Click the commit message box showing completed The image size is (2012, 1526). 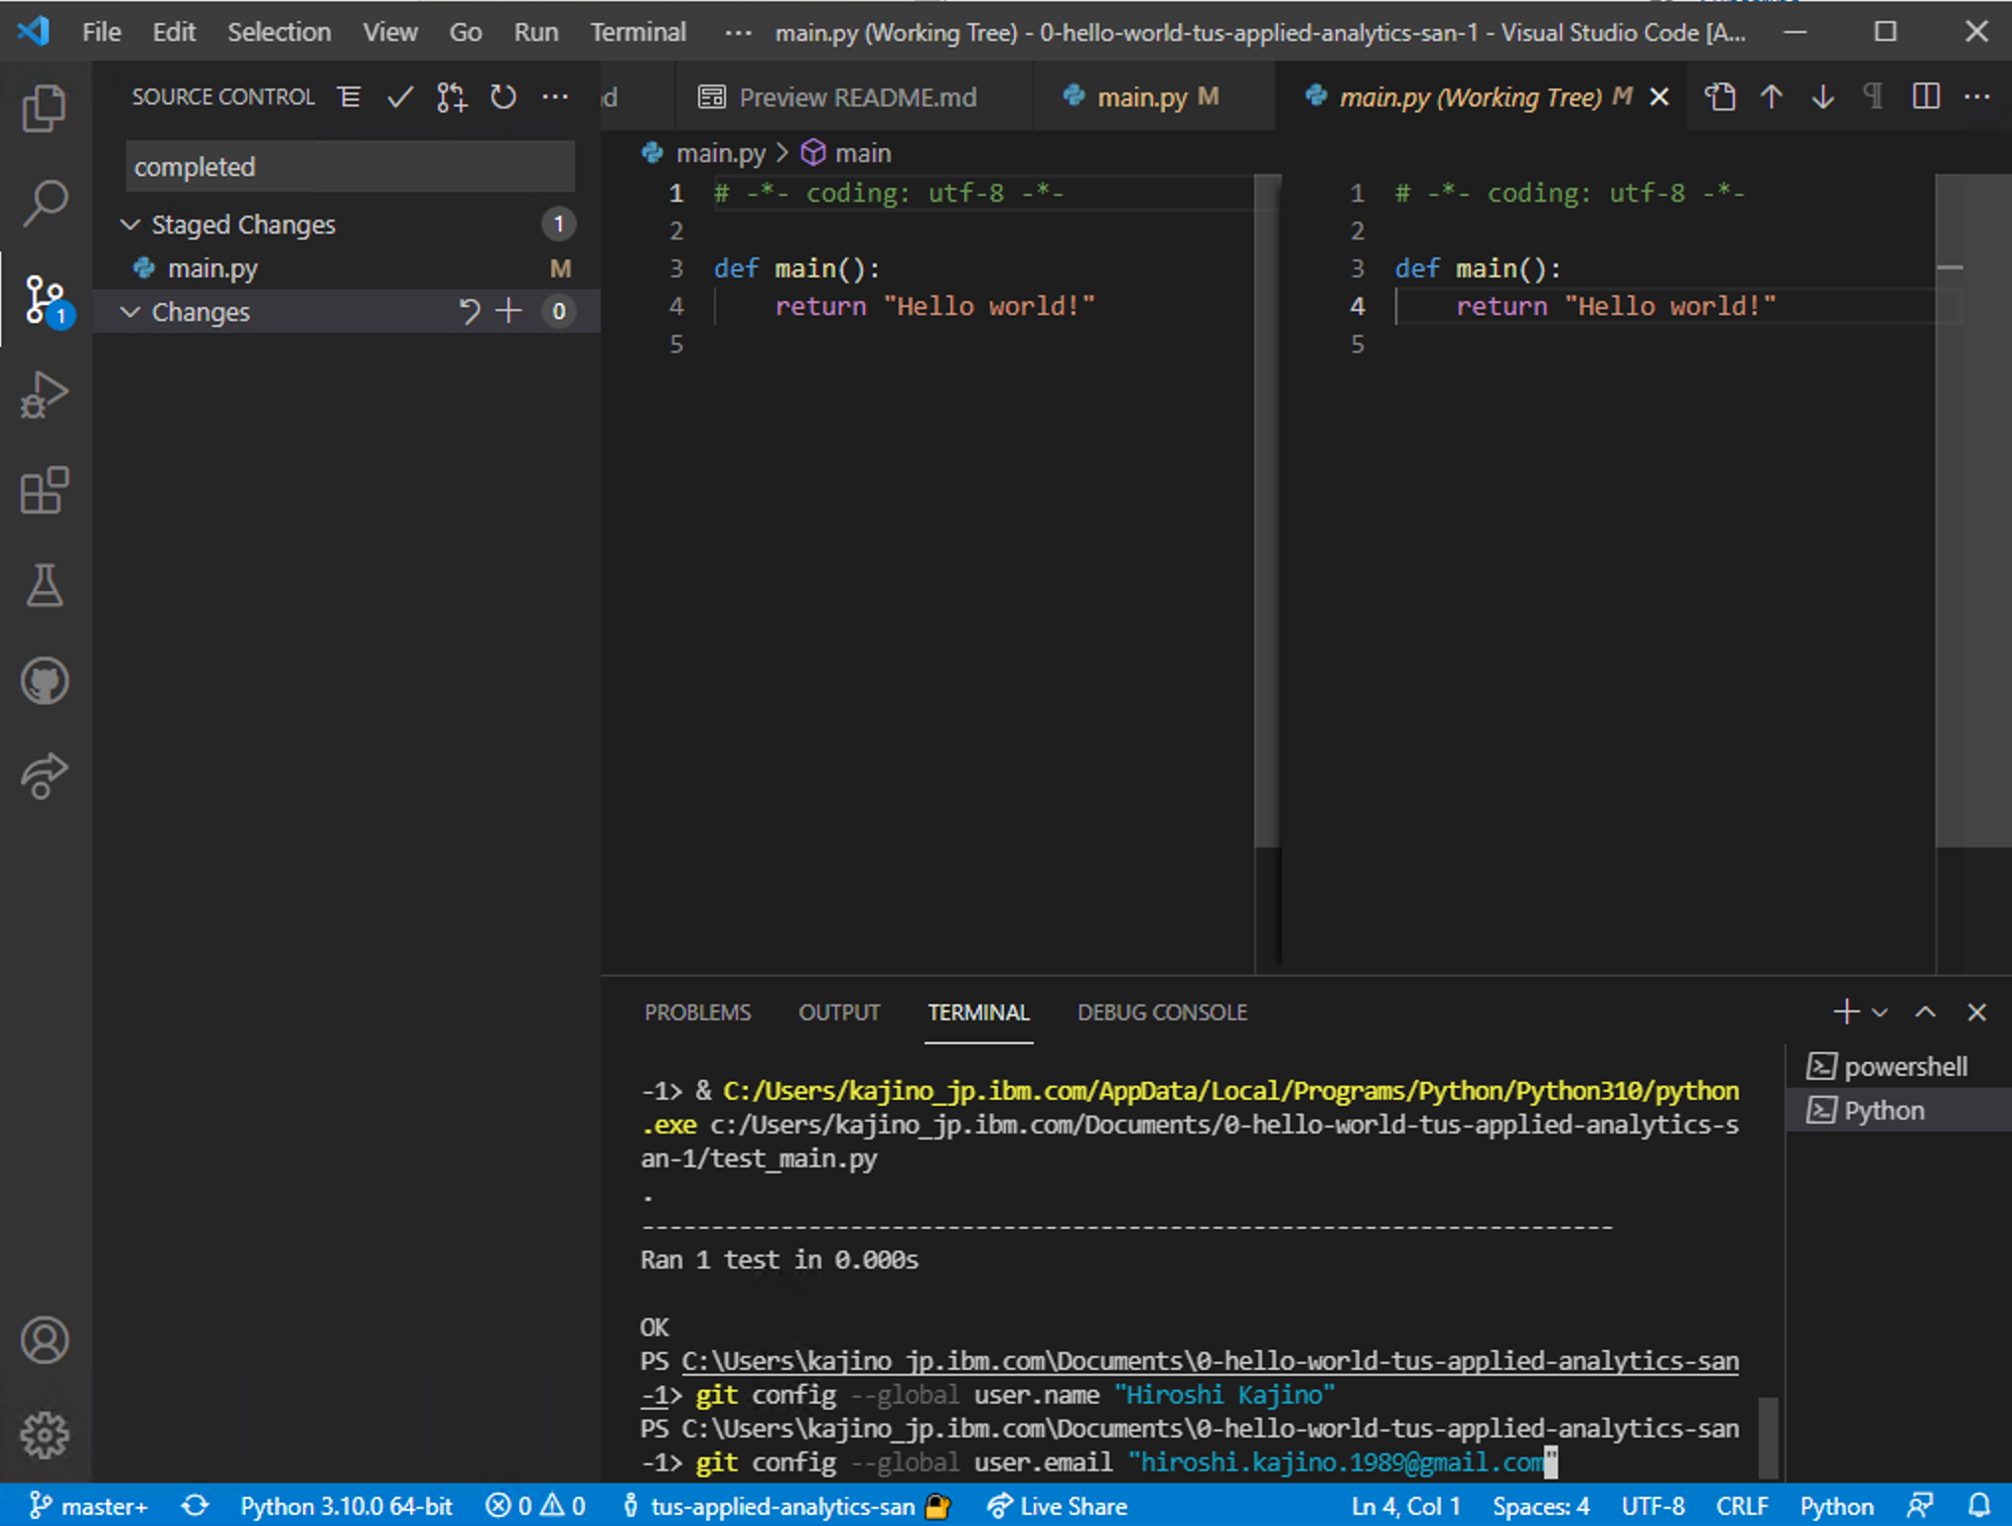pyautogui.click(x=349, y=166)
